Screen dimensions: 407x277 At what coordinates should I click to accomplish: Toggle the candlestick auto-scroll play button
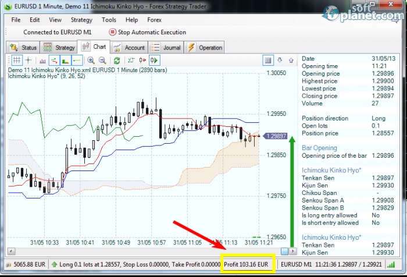click(155, 61)
